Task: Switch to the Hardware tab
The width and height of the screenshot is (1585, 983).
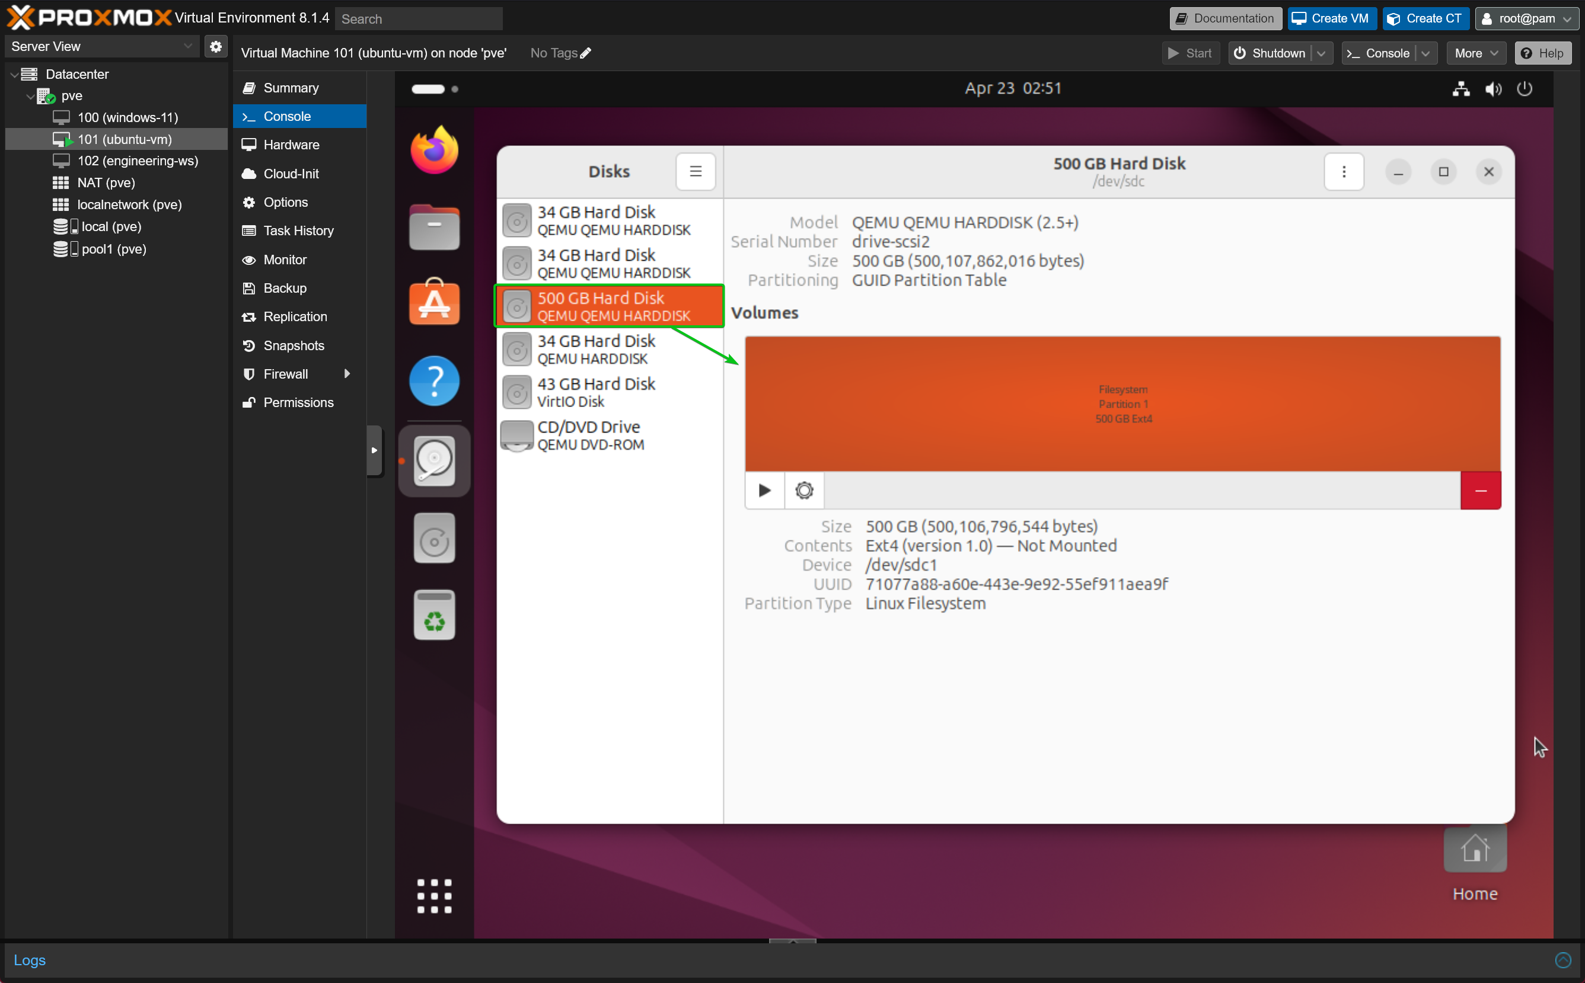Action: point(299,145)
